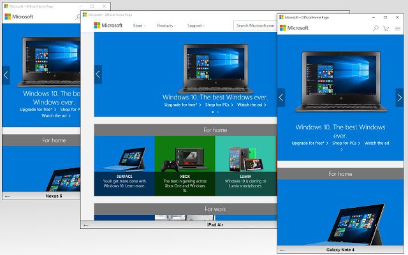Minimize the Galaxy Note 4 window
408x255 pixels.
[x=374, y=17]
